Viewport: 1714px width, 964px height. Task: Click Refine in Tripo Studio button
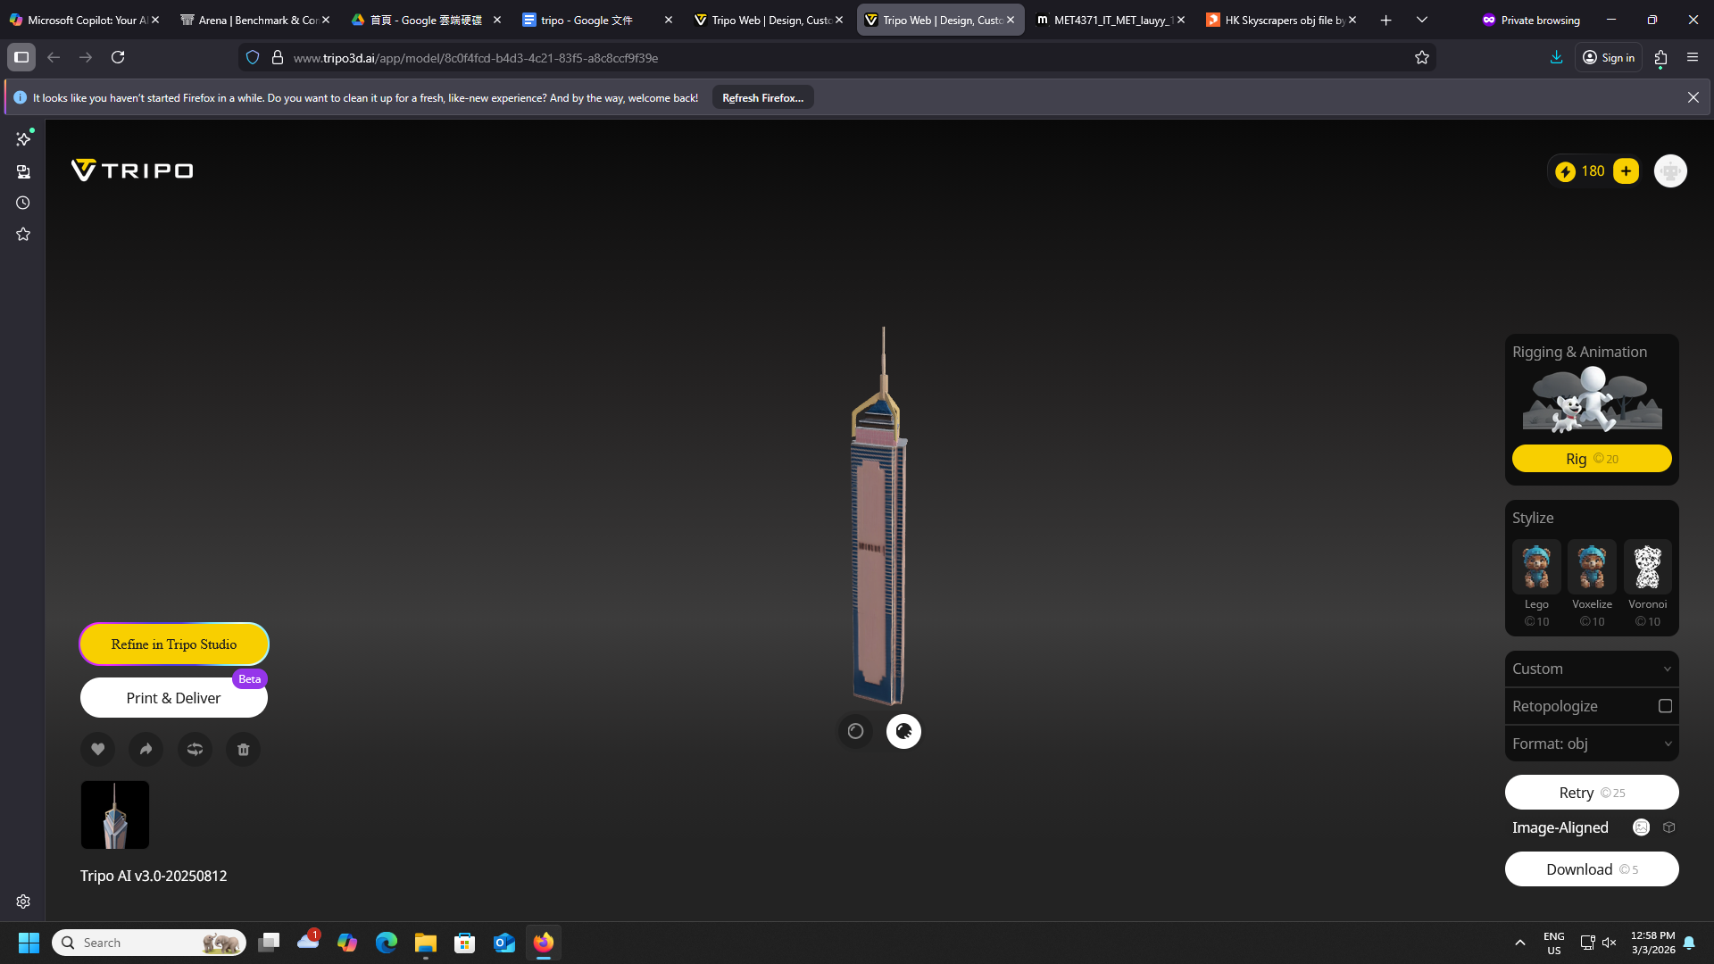(174, 644)
